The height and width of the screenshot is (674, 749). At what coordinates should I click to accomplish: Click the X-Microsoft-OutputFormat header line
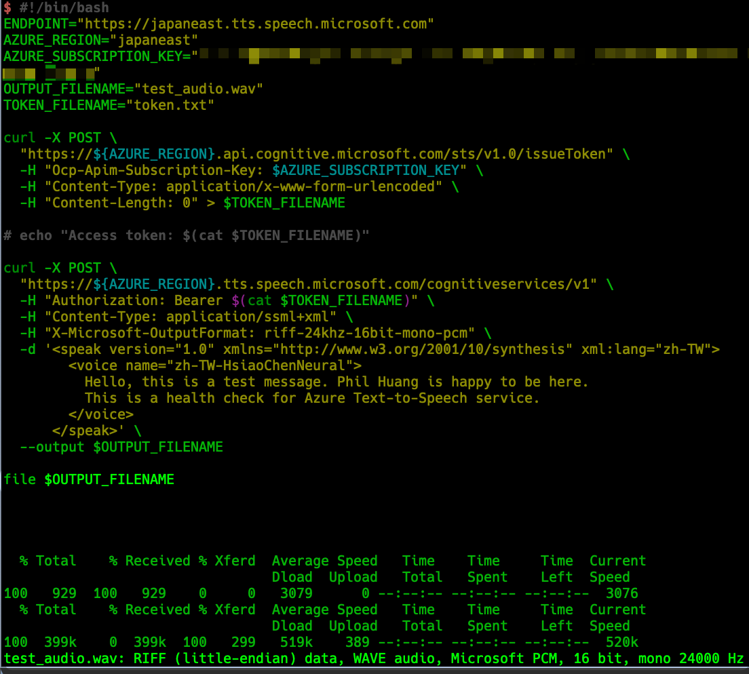coord(256,333)
